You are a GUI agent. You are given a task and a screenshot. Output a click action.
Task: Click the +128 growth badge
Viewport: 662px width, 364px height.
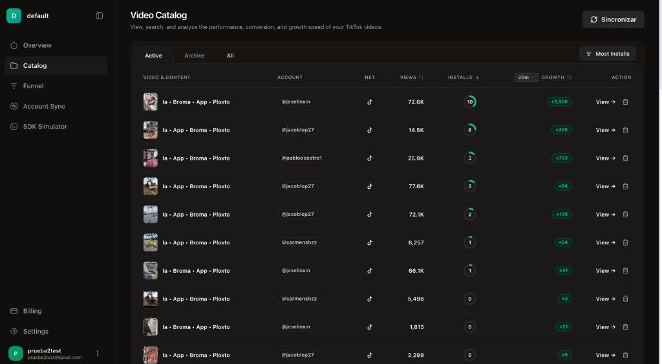562,215
